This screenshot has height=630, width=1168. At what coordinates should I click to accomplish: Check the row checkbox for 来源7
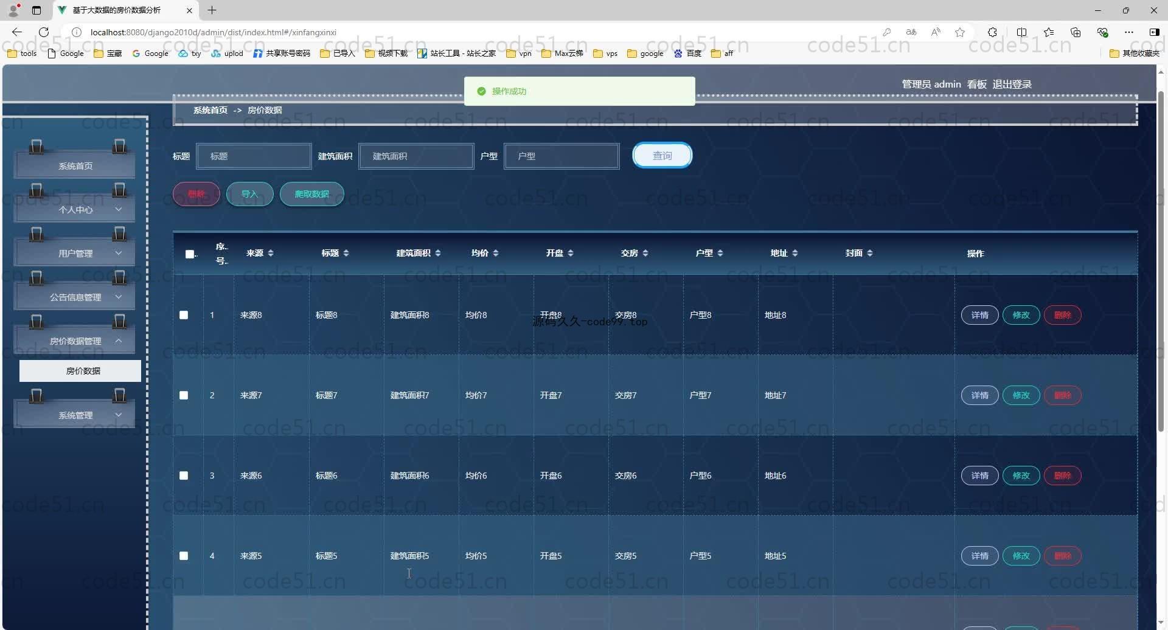coord(184,395)
